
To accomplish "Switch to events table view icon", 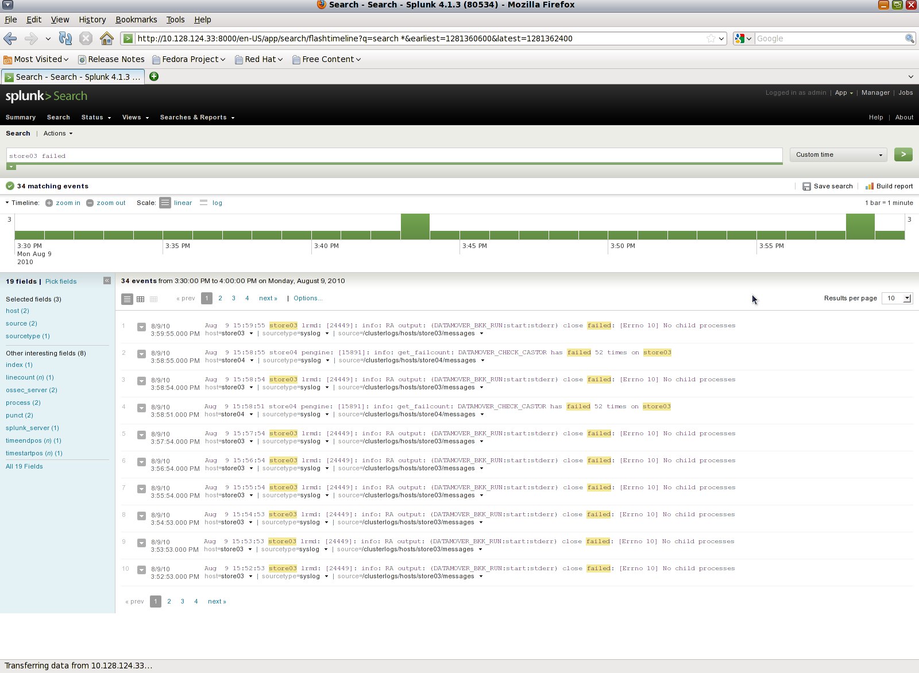I will [x=140, y=299].
